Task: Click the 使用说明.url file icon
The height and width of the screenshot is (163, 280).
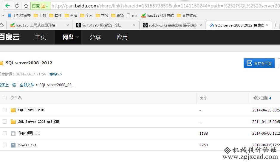Action: 13,133
